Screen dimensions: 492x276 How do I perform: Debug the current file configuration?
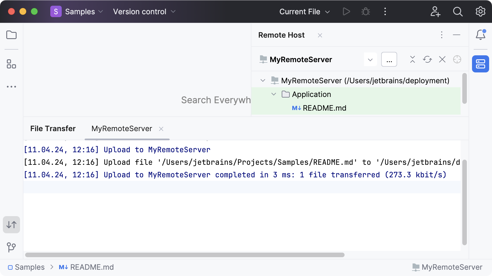(x=366, y=11)
